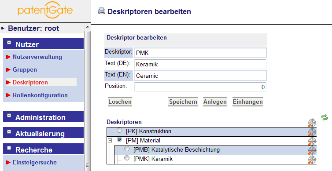The image size is (332, 171).
Task: Click the printer icon beside Deskriptoren bearbeiten
Action: (102, 11)
